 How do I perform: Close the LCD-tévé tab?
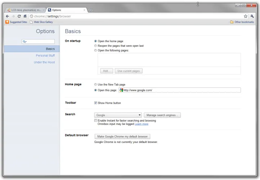pyautogui.click(x=44, y=10)
